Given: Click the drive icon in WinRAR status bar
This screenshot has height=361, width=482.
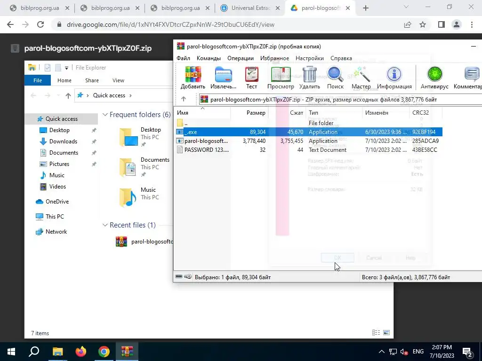Looking at the screenshot, I should tap(179, 276).
